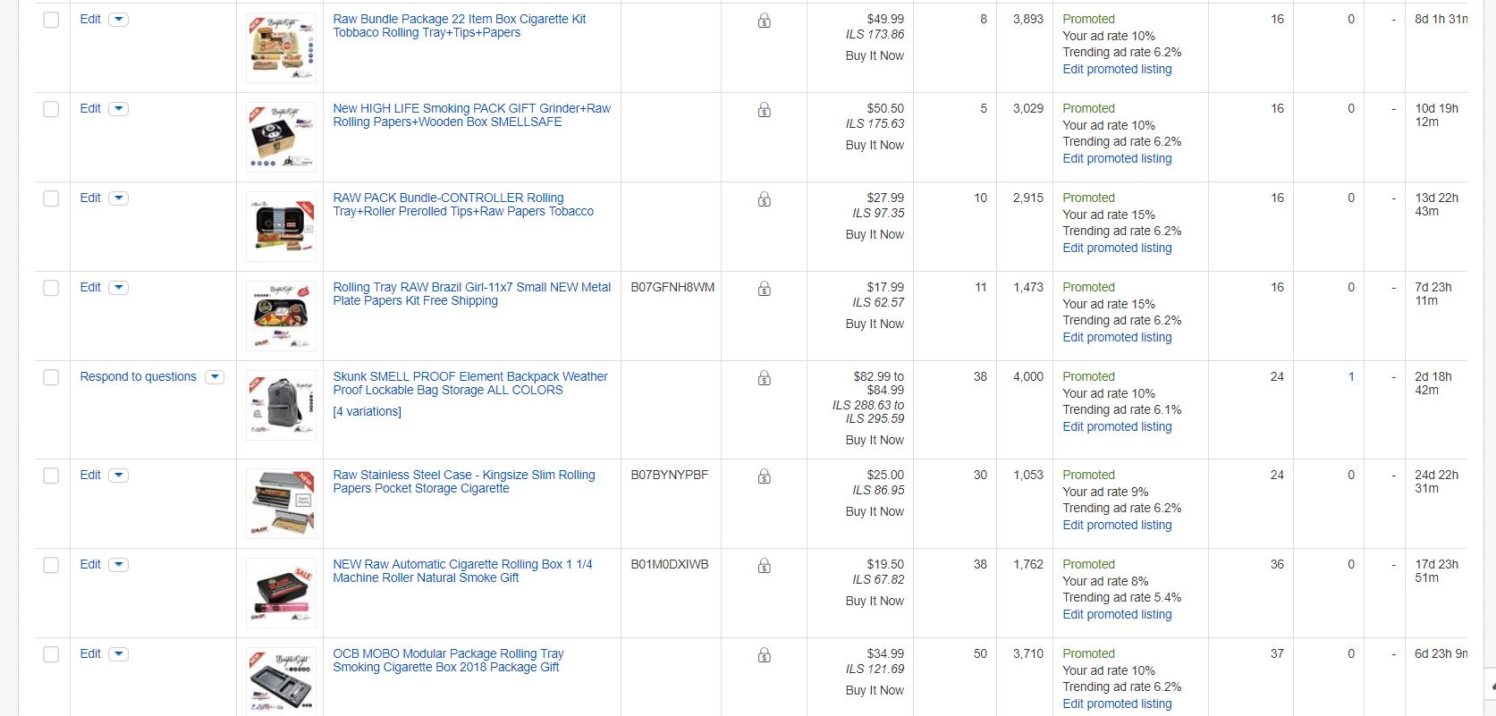Open Respond to questions dropdown arrow
The width and height of the screenshot is (1496, 716).
(x=214, y=377)
